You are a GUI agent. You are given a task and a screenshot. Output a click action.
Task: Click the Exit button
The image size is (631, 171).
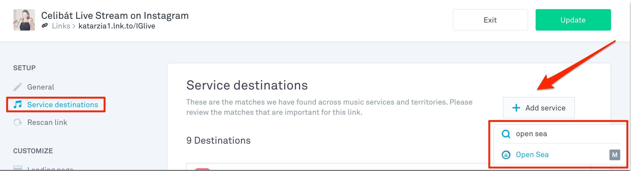(490, 20)
